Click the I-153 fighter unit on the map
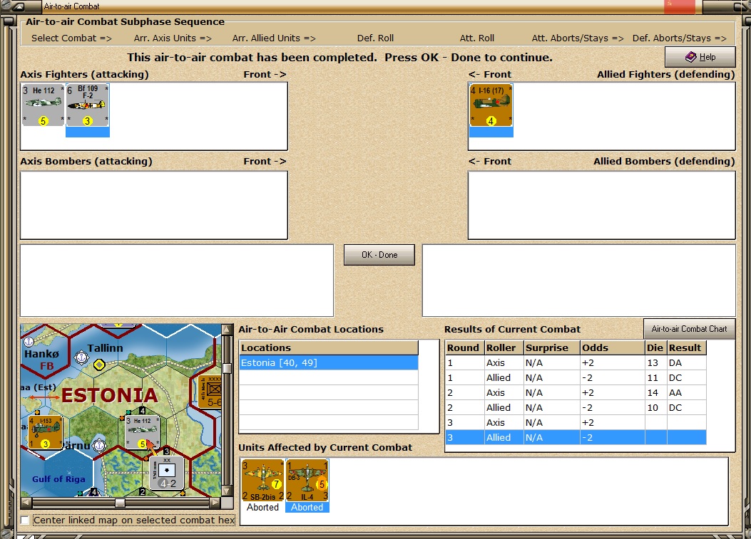 tap(45, 432)
